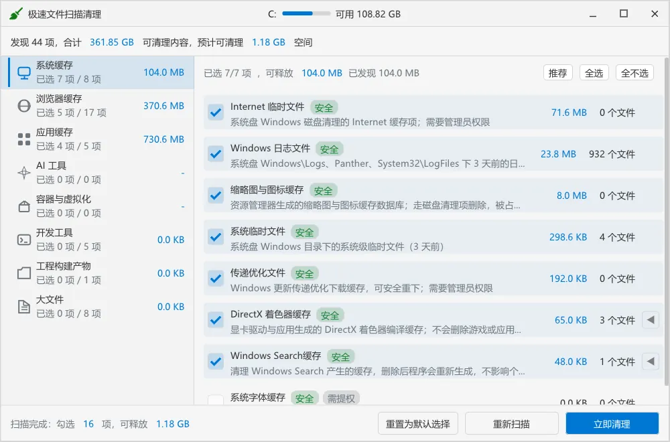
Task: Open the 大文件 category
Action: coord(97,307)
